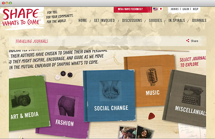Visit the In.Spirals page

(177, 20)
